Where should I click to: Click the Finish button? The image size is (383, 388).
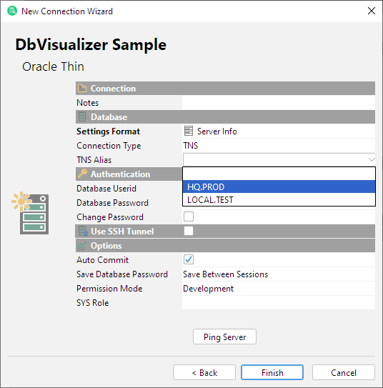coord(272,372)
